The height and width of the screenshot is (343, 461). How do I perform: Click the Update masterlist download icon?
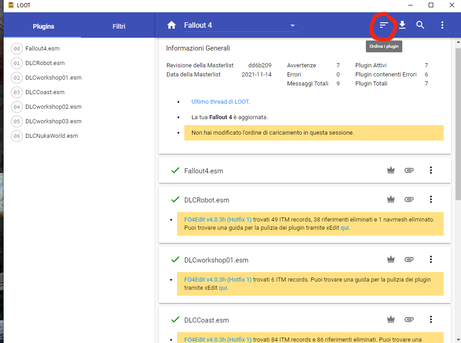pyautogui.click(x=402, y=25)
